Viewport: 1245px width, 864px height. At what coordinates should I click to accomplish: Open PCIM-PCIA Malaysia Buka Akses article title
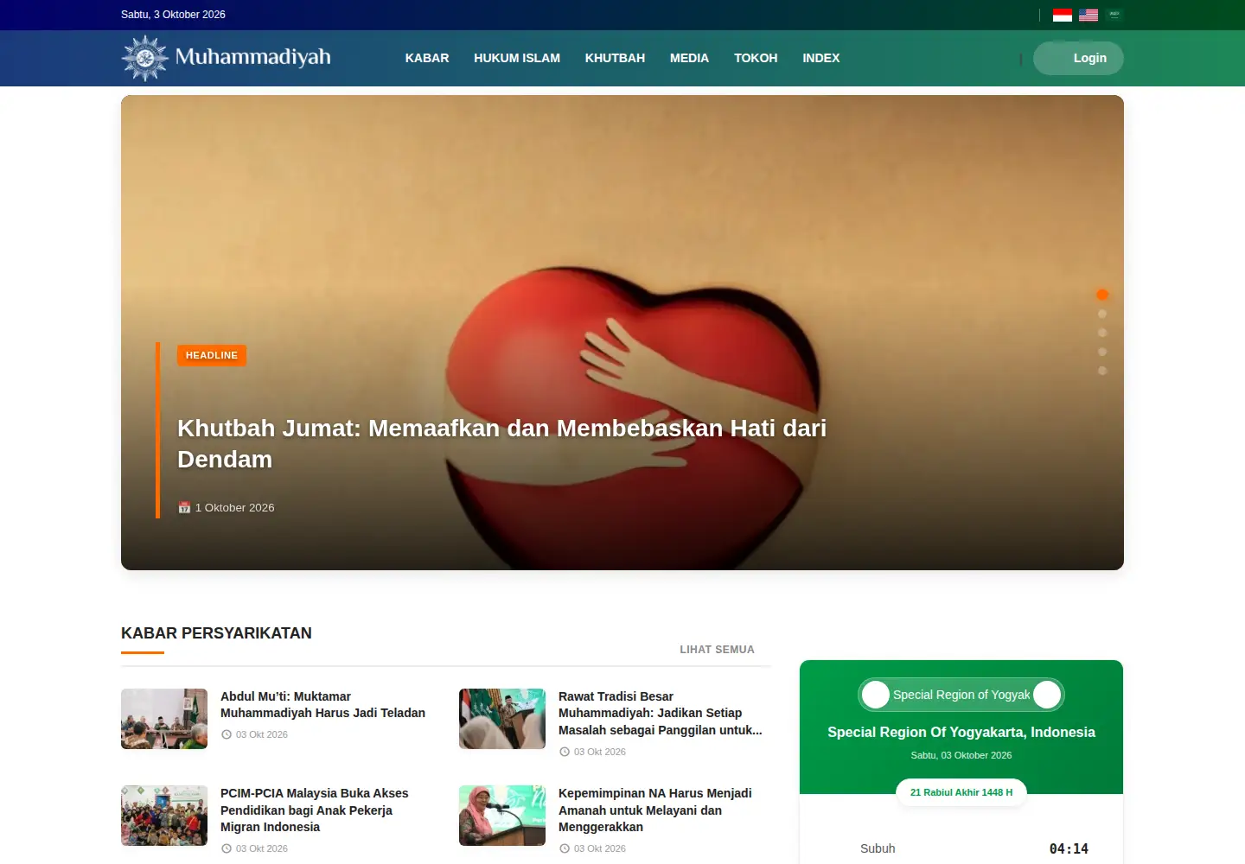314,810
